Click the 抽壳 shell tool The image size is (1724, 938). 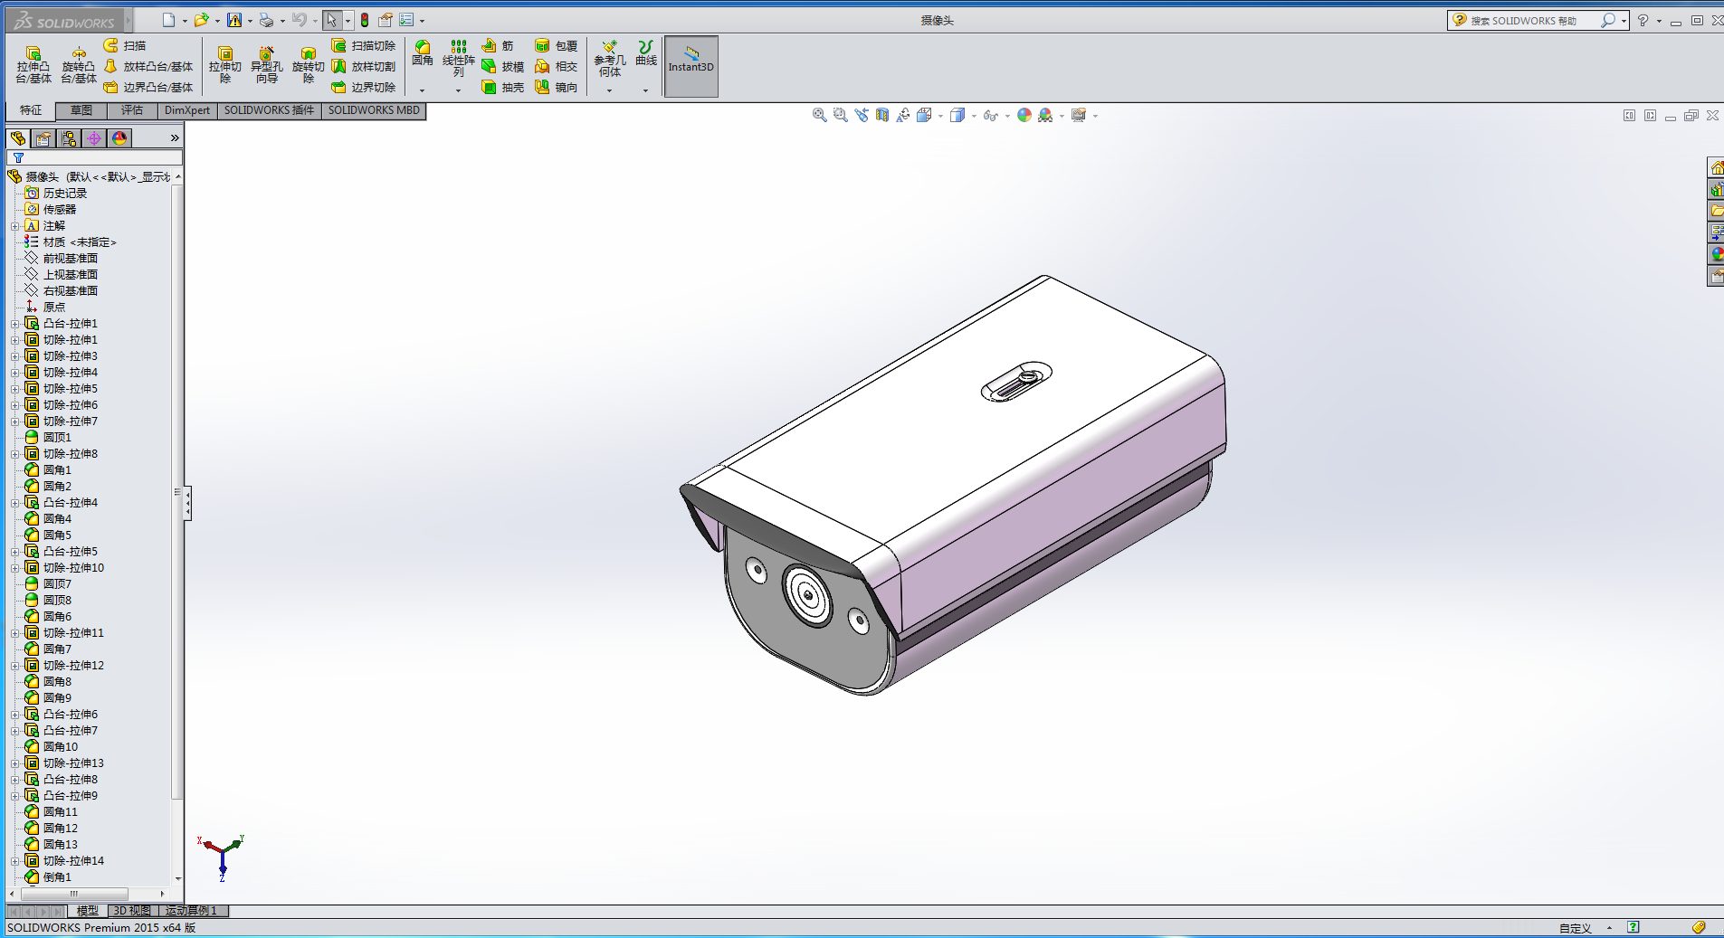tap(503, 87)
